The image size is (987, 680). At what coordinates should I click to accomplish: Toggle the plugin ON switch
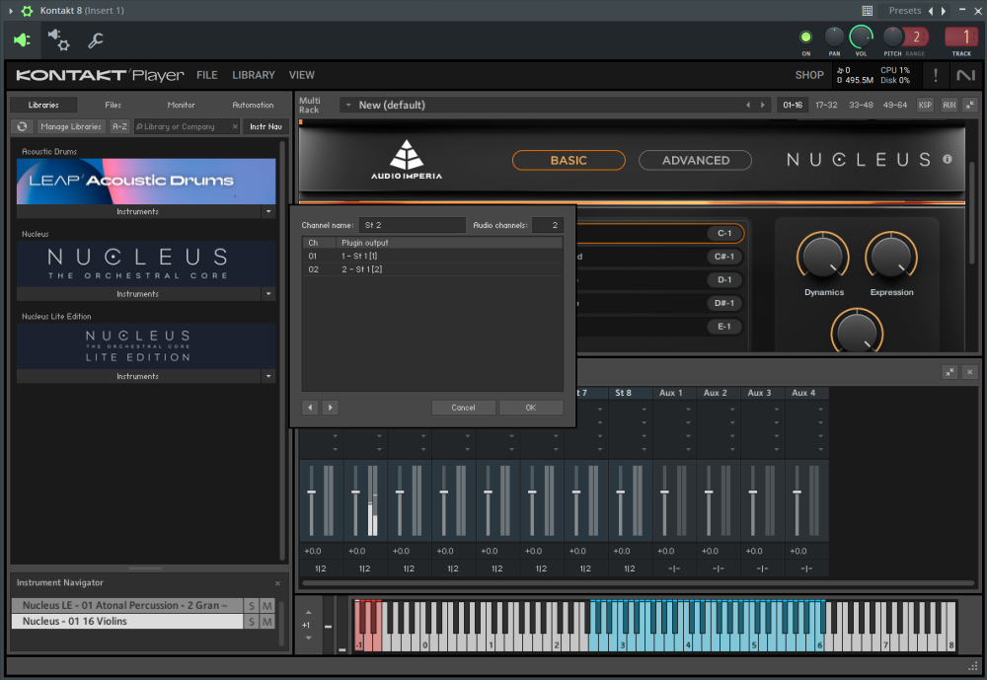(x=805, y=38)
